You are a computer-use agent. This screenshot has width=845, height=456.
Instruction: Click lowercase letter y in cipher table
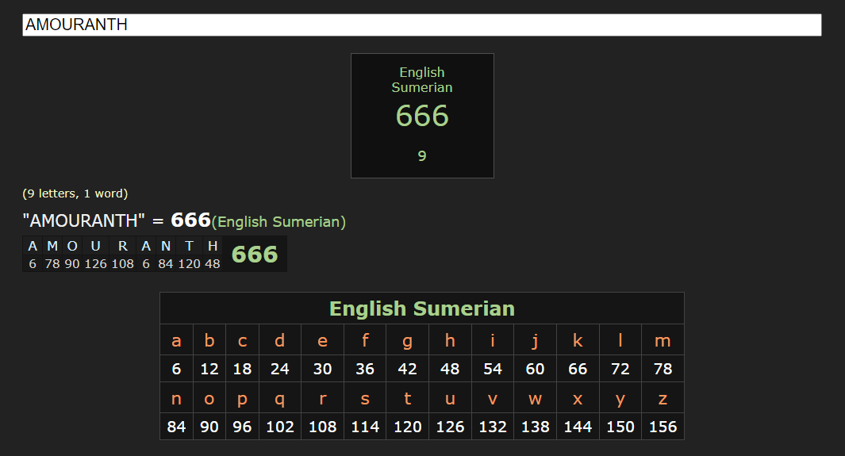click(620, 400)
